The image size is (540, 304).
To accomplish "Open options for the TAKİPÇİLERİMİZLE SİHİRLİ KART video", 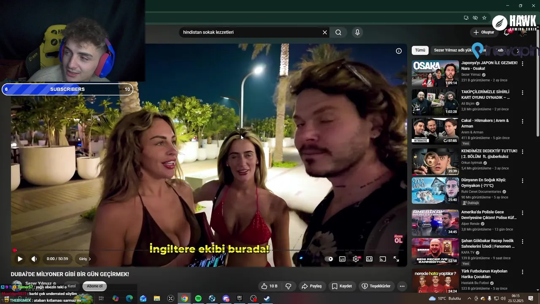I will click(x=522, y=92).
